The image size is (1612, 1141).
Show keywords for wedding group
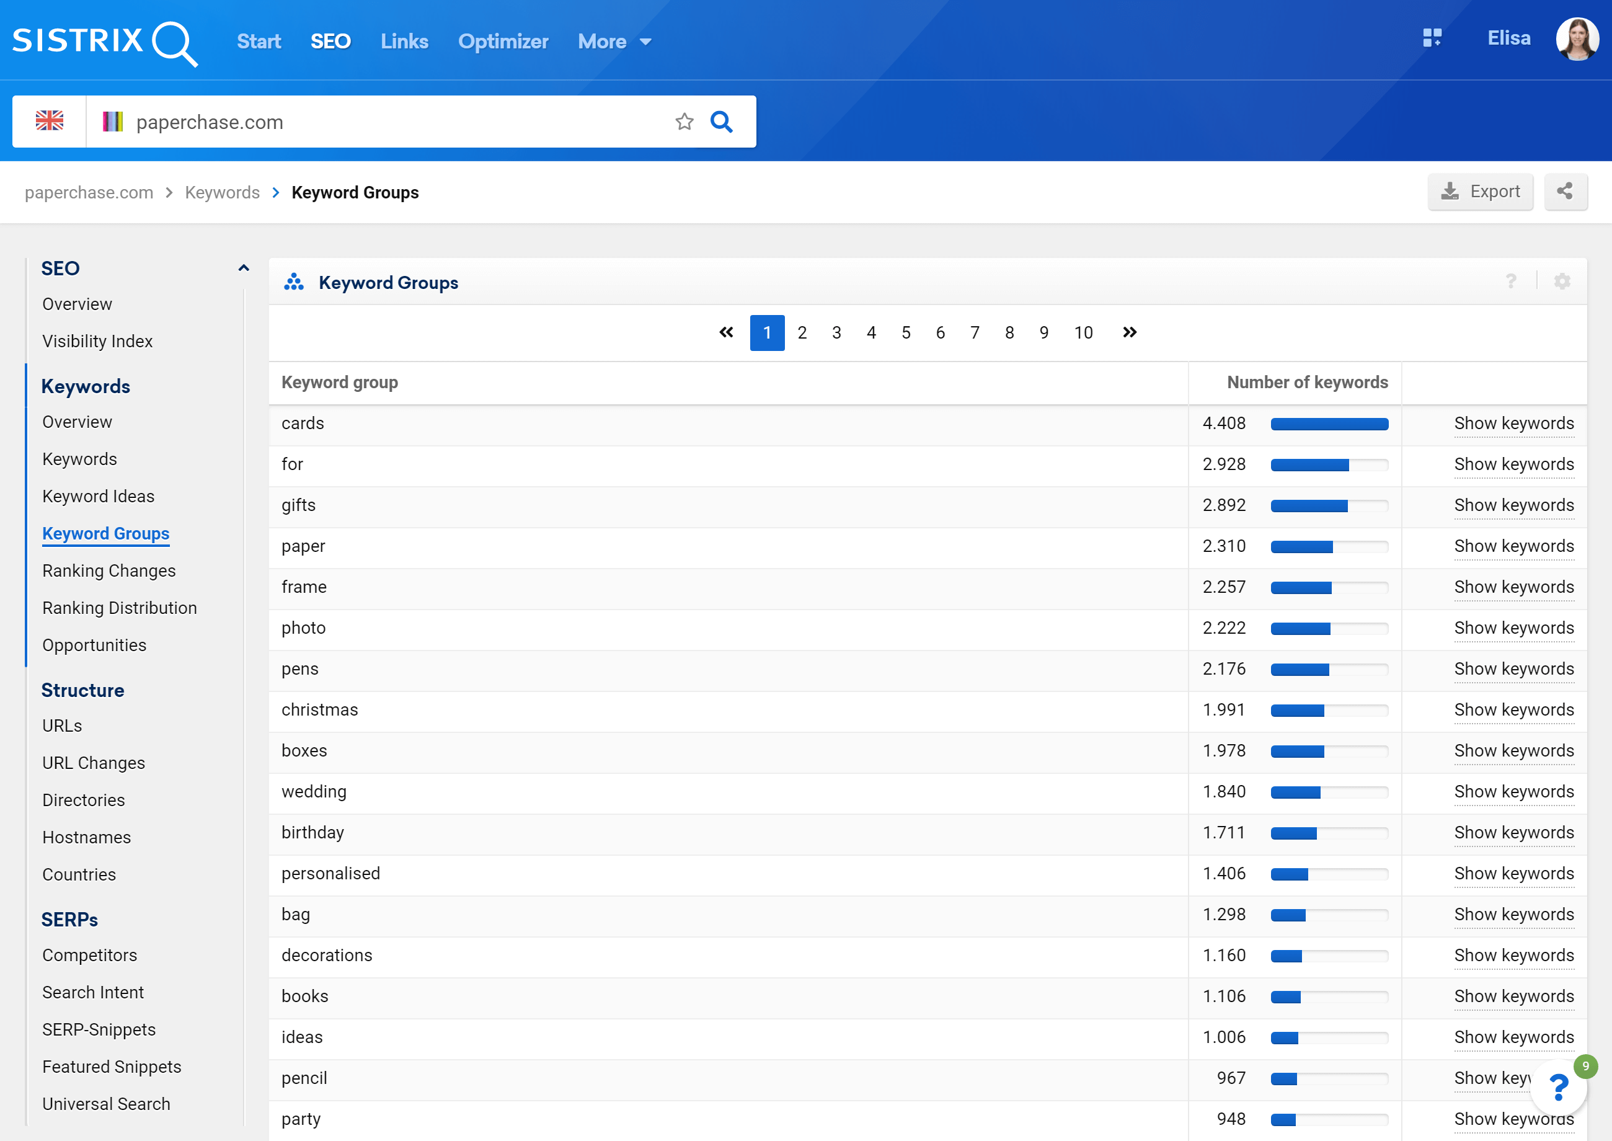pyautogui.click(x=1513, y=792)
